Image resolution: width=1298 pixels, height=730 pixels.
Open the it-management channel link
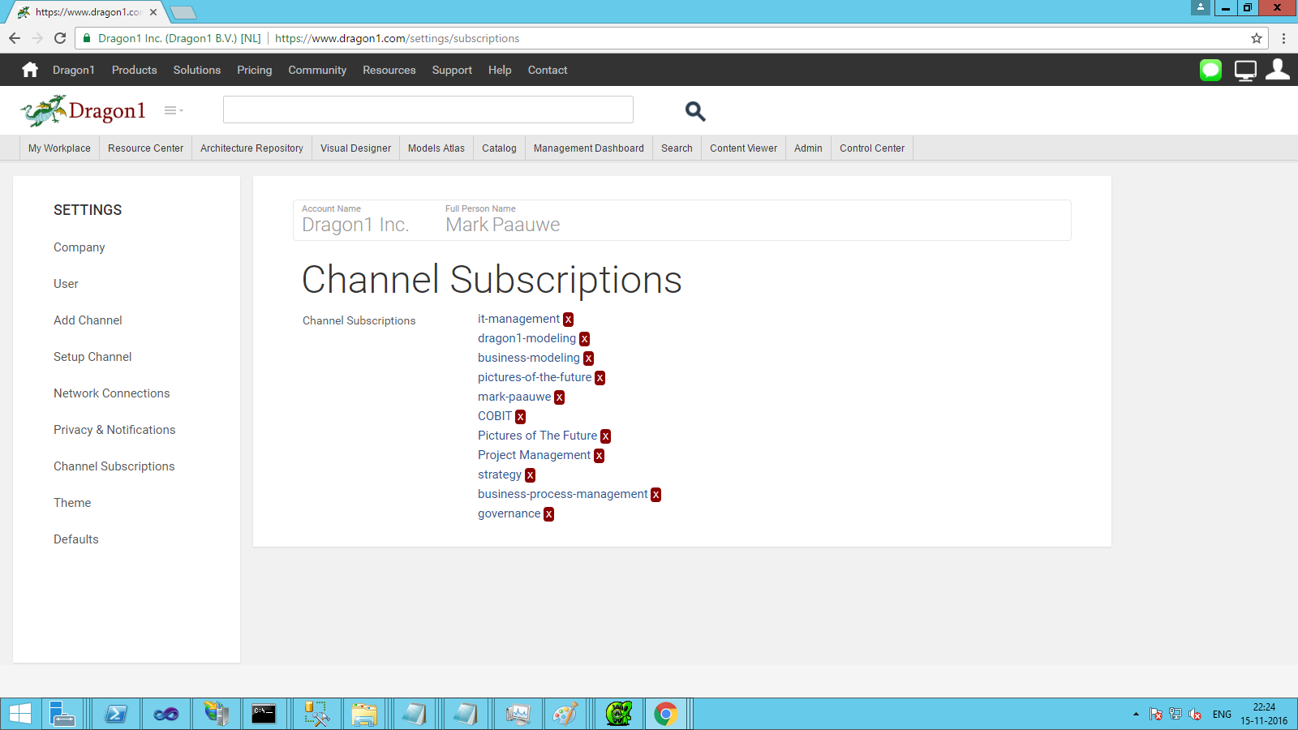[x=518, y=319]
